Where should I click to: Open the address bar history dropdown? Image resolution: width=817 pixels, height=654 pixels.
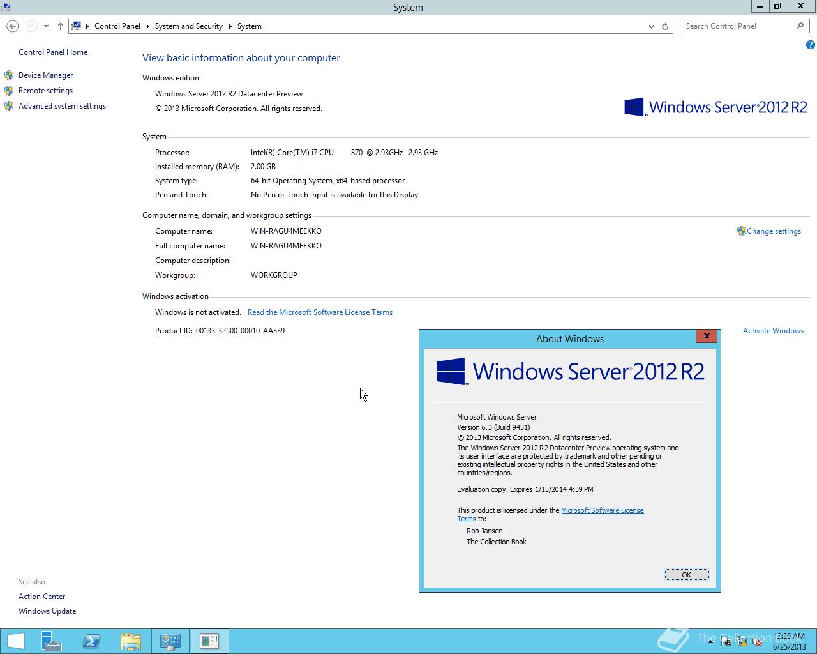tap(651, 26)
